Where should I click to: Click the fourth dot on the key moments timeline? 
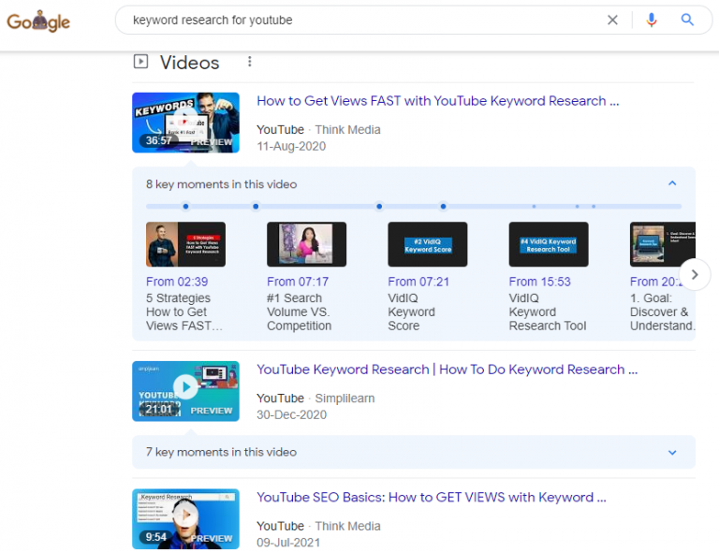[443, 207]
